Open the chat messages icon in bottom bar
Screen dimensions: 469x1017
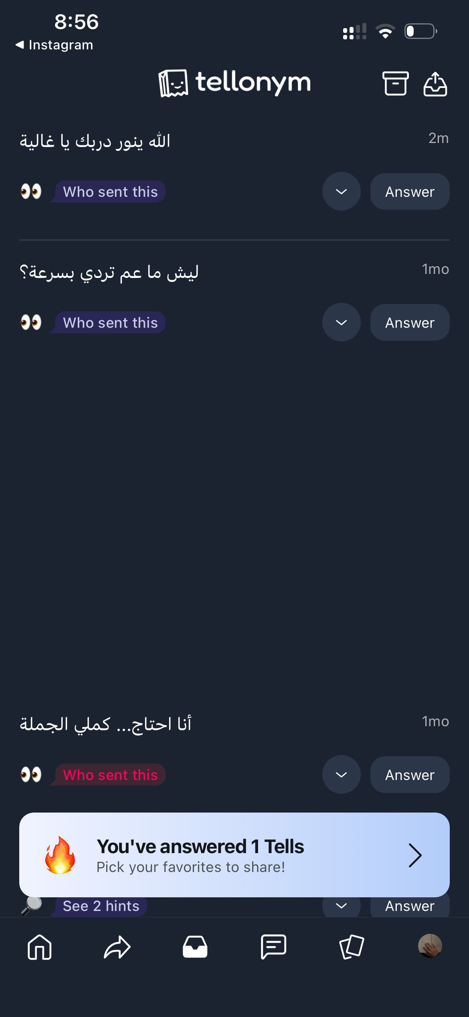[x=273, y=946]
